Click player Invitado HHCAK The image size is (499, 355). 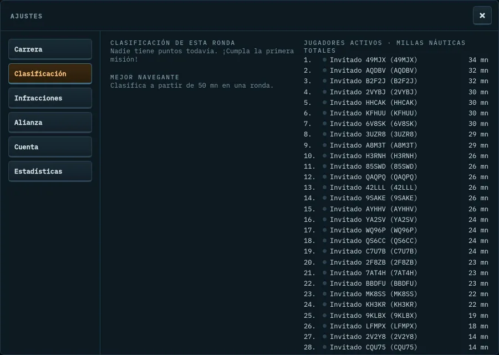click(x=396, y=103)
